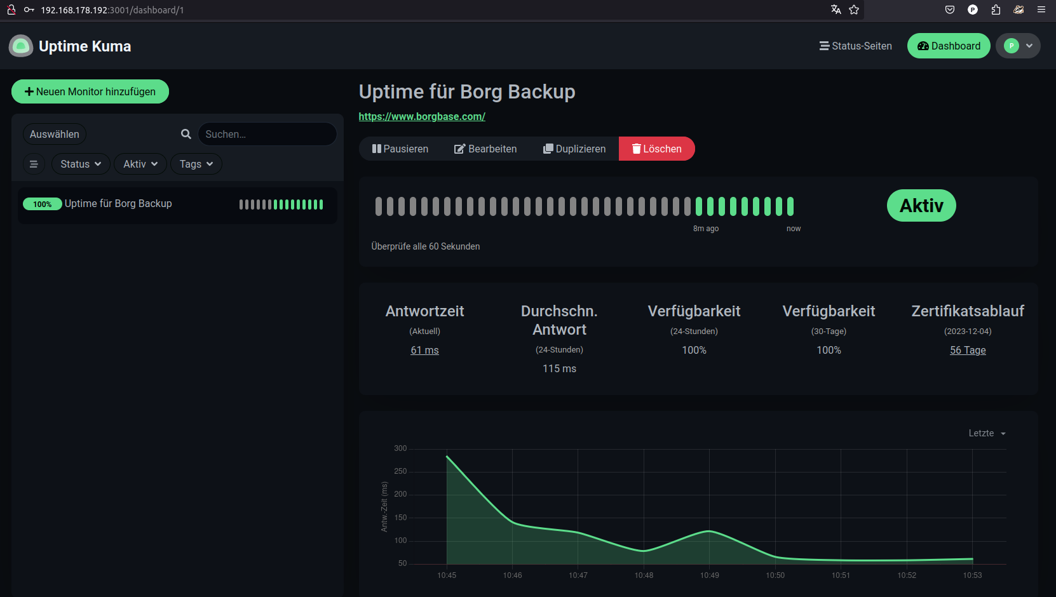
Task: Expand the Aktiv filter dropdown
Action: 140,164
